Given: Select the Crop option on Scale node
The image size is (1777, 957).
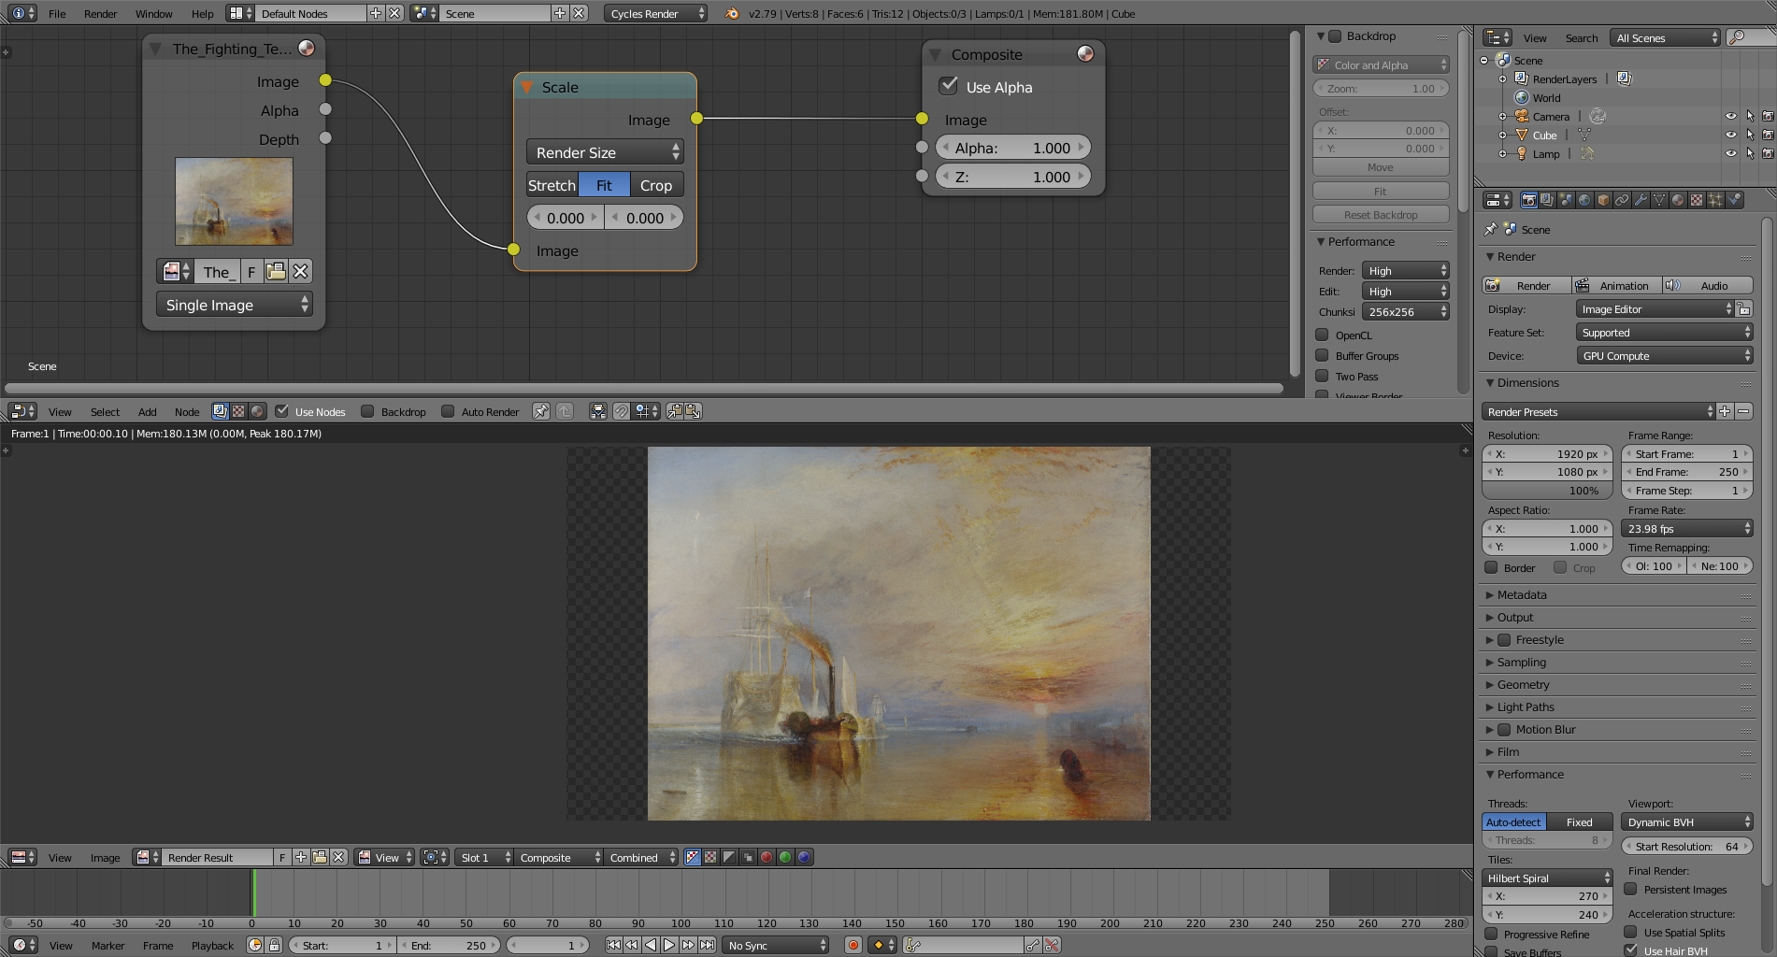Looking at the screenshot, I should coord(656,185).
